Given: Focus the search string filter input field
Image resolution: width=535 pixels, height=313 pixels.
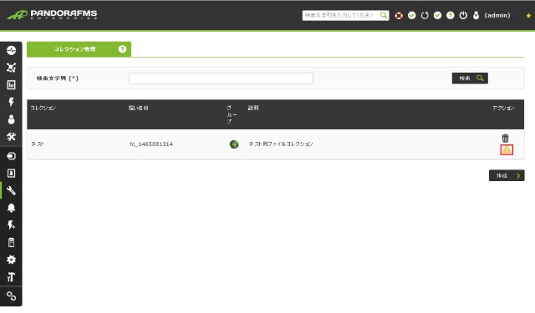Looking at the screenshot, I should point(221,78).
